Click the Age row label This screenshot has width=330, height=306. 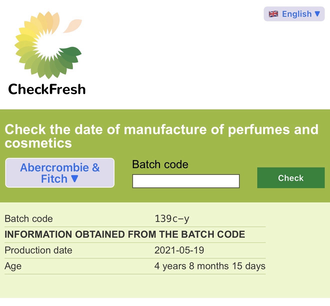[x=13, y=266]
